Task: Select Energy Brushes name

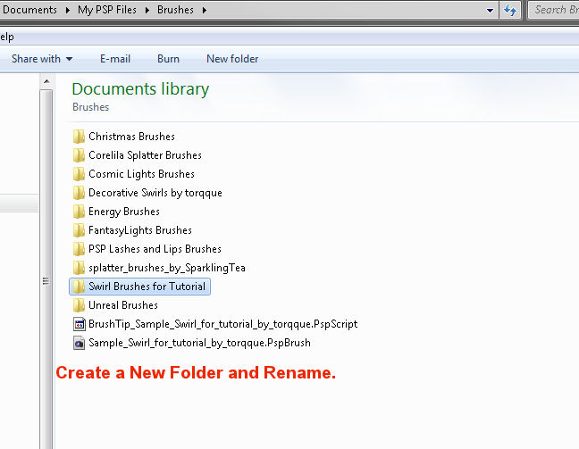Action: click(124, 212)
